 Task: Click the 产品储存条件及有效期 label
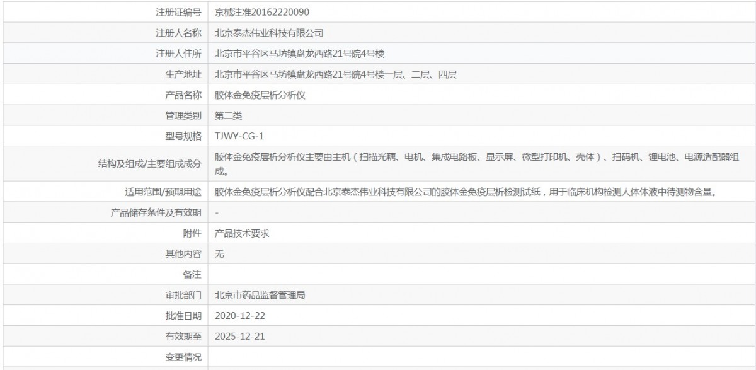click(x=156, y=212)
